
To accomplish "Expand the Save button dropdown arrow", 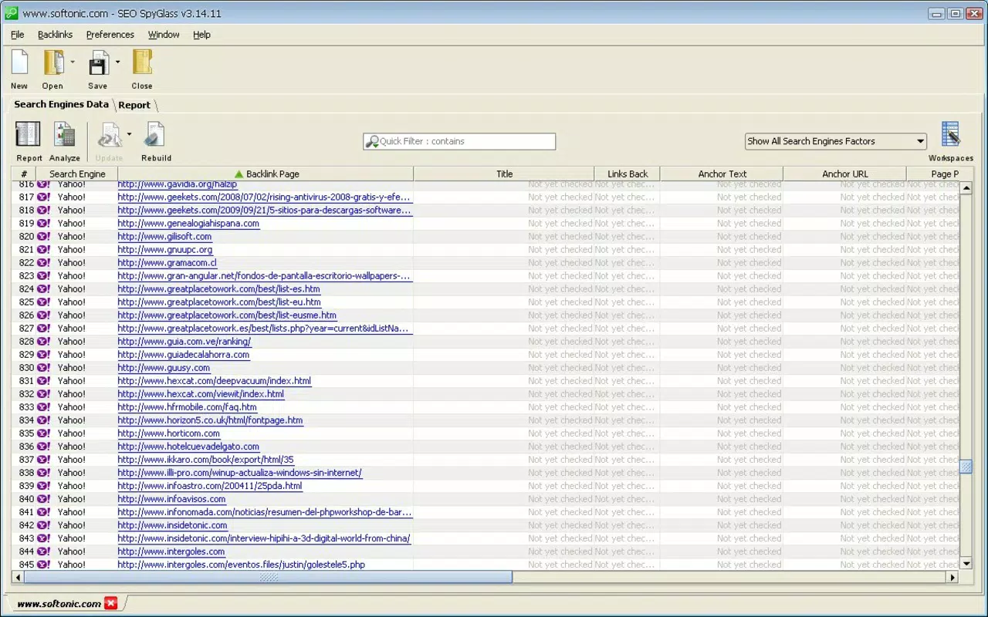I will click(x=118, y=62).
